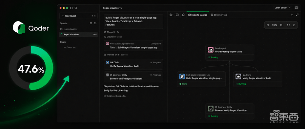Open QA Chris Verify Regex Visualizer build card
Viewport: 305px width, 129px height.
pos(134,64)
